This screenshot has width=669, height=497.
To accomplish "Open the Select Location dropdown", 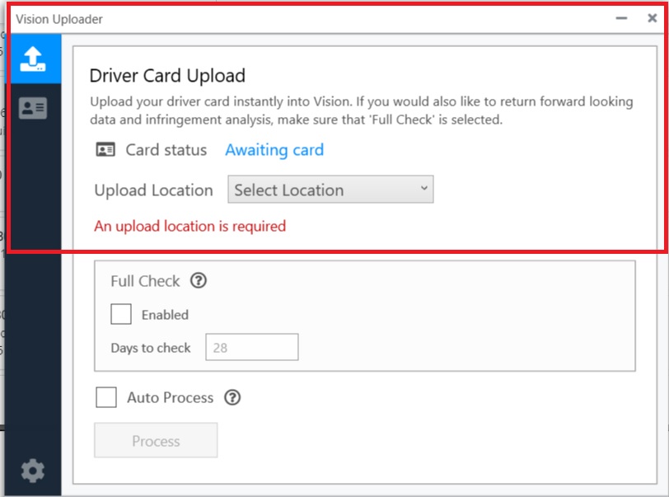I will 330,190.
